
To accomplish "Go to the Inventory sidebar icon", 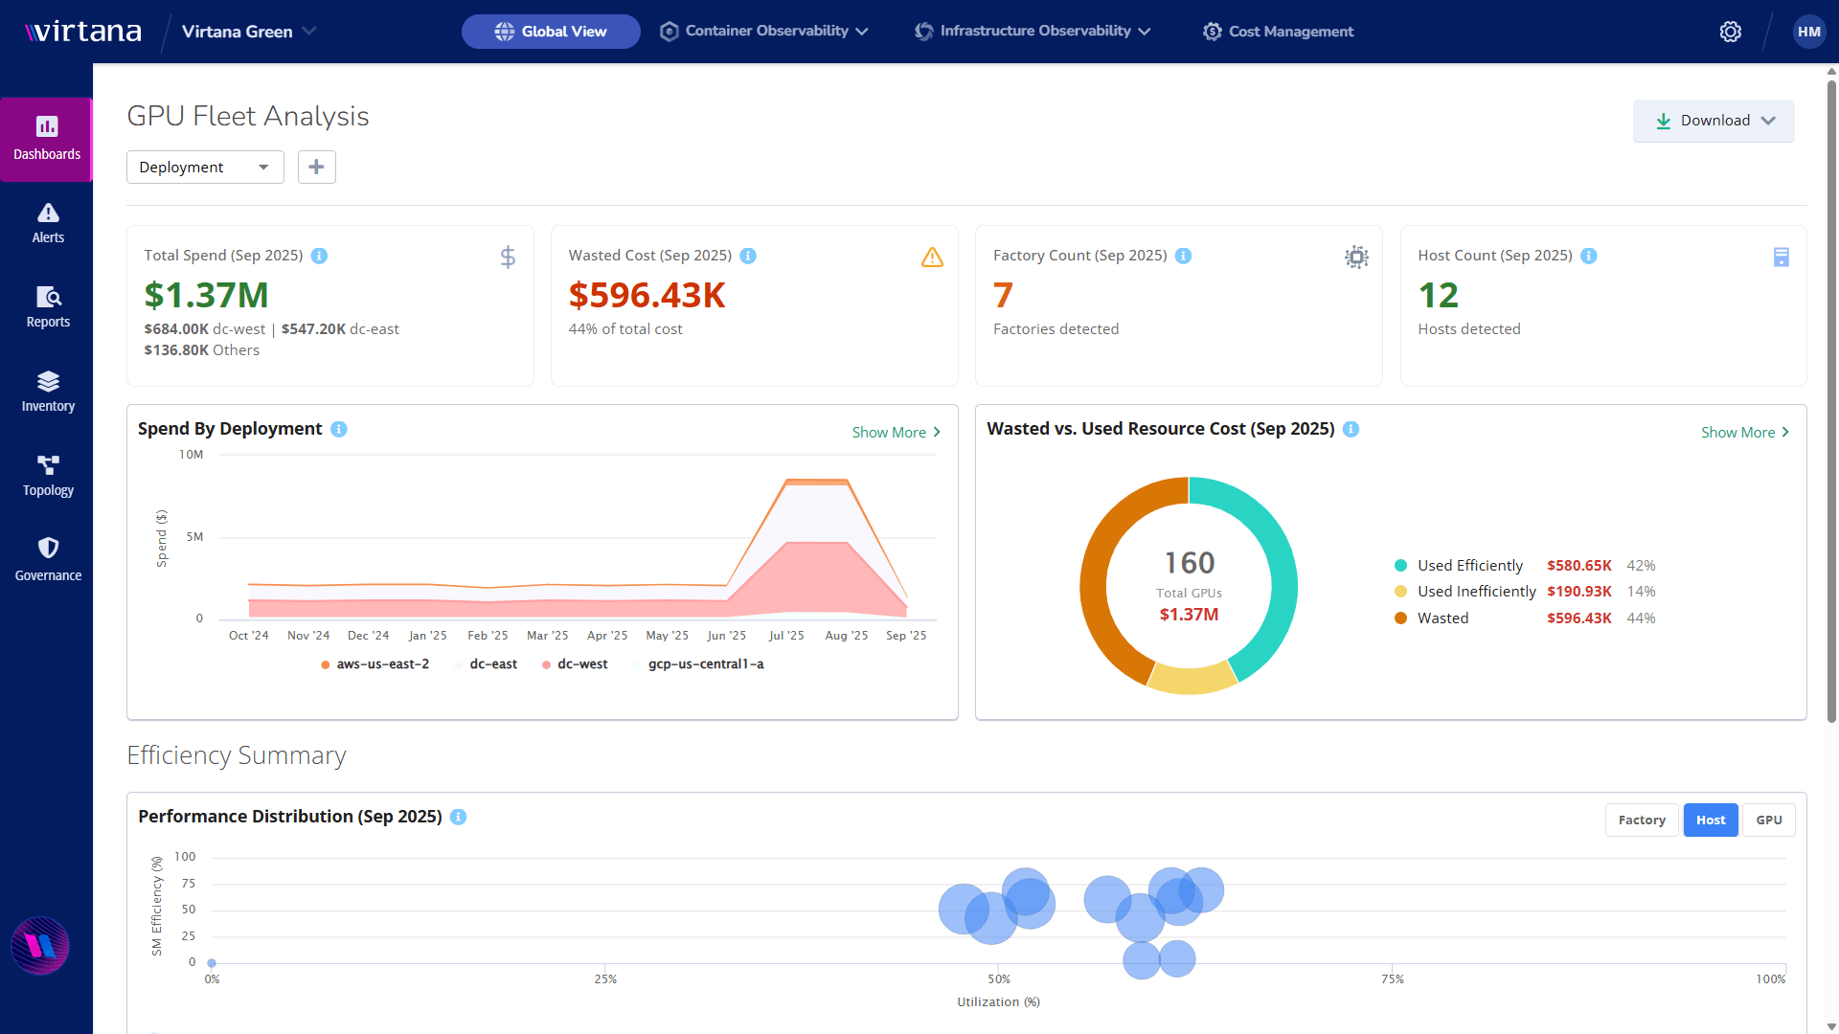I will tap(48, 391).
